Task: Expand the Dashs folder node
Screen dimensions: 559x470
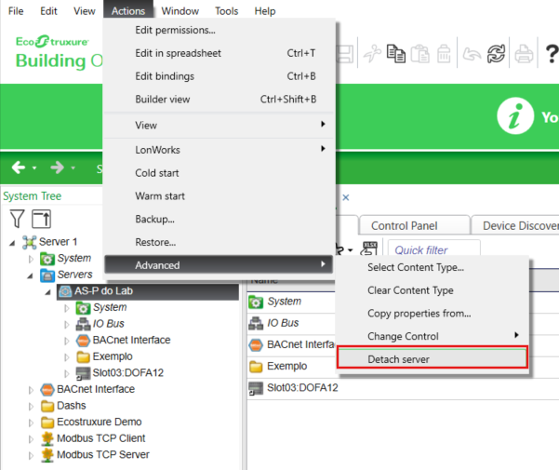Action: [x=31, y=407]
